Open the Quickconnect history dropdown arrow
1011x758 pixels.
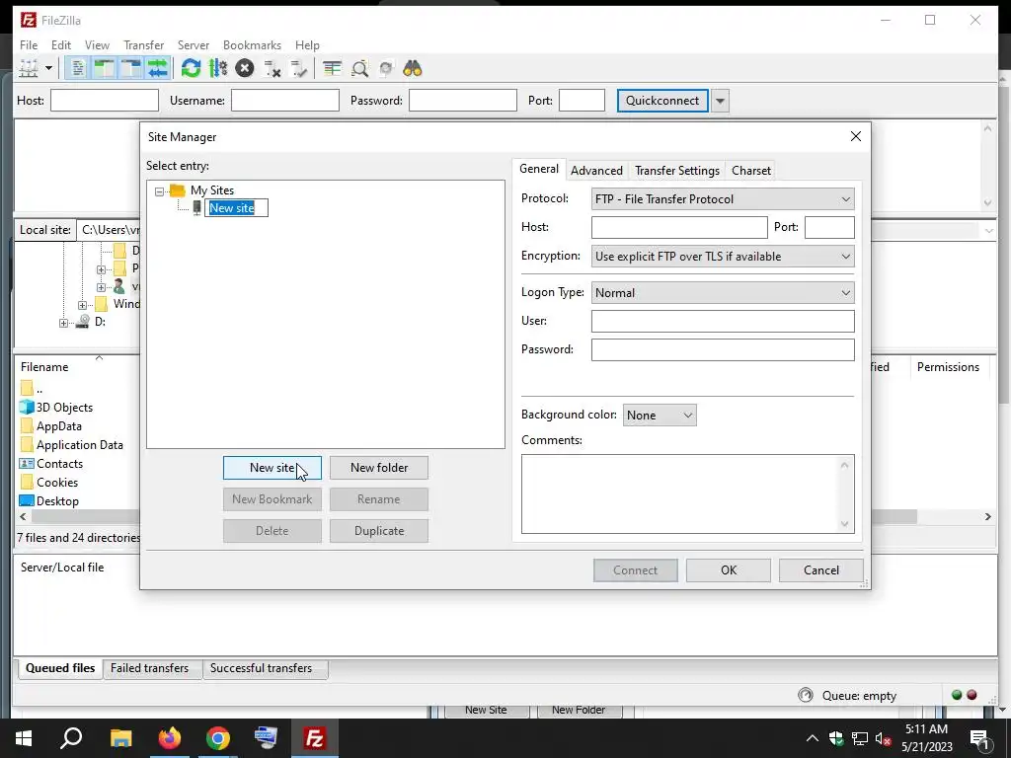pyautogui.click(x=720, y=101)
